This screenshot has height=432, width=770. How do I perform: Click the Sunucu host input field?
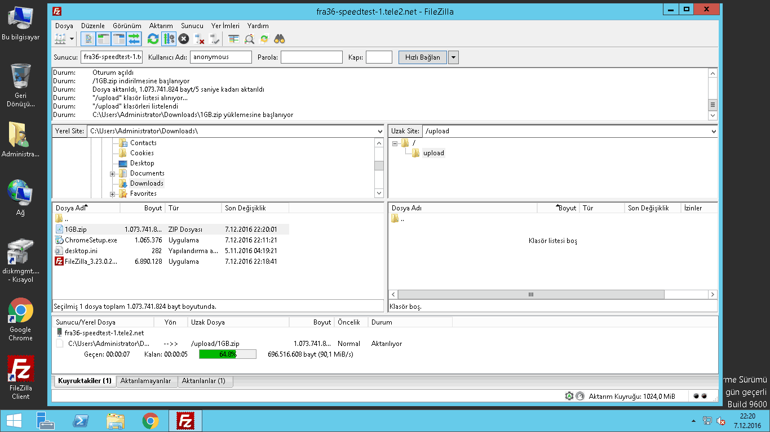coord(112,57)
